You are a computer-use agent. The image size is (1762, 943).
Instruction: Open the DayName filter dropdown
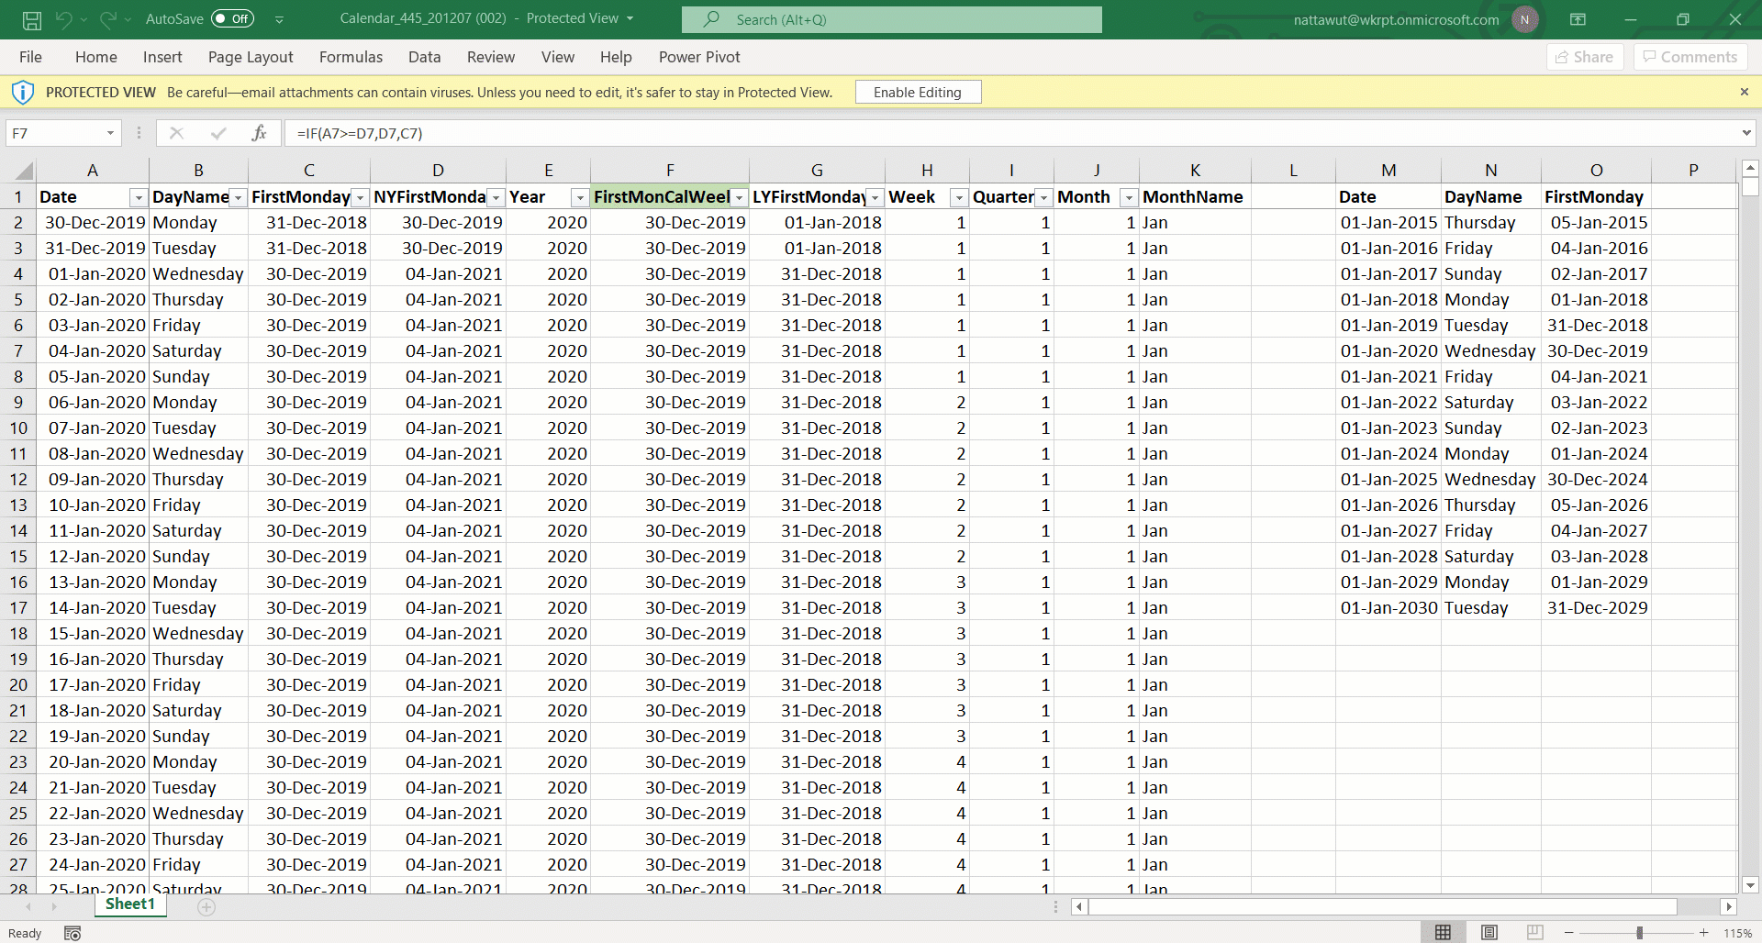(238, 198)
